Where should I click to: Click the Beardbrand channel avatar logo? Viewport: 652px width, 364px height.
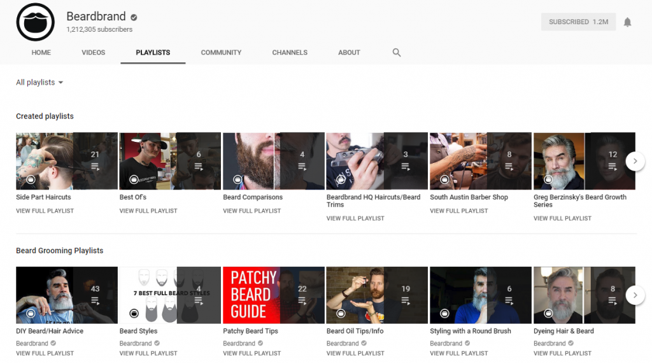click(36, 22)
